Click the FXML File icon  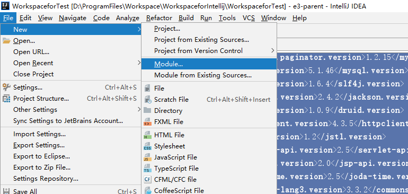pyautogui.click(x=147, y=121)
